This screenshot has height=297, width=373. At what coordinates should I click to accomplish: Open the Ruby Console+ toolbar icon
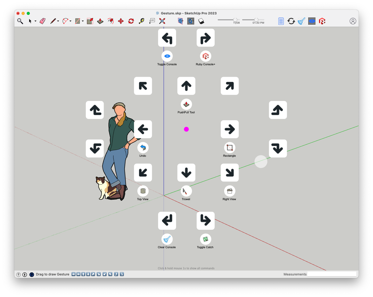322,21
